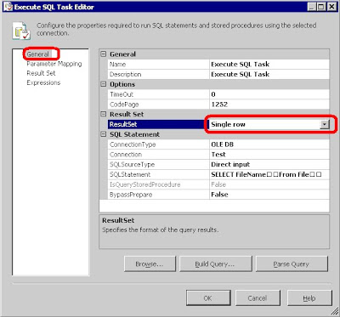Click the TimeOut value 0
This screenshot has height=317, width=340.
269,94
